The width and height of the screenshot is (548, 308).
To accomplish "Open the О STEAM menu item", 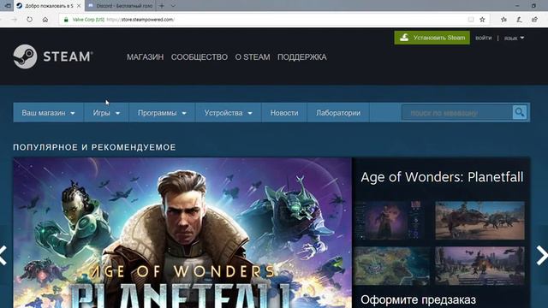I will pyautogui.click(x=253, y=57).
